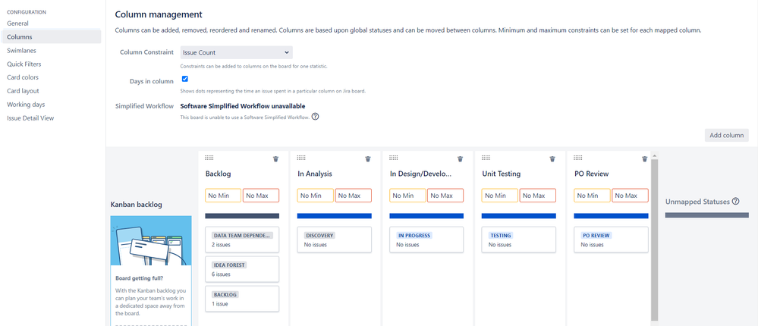Select the TESTING status card
Image resolution: width=758 pixels, height=326 pixels.
point(519,240)
